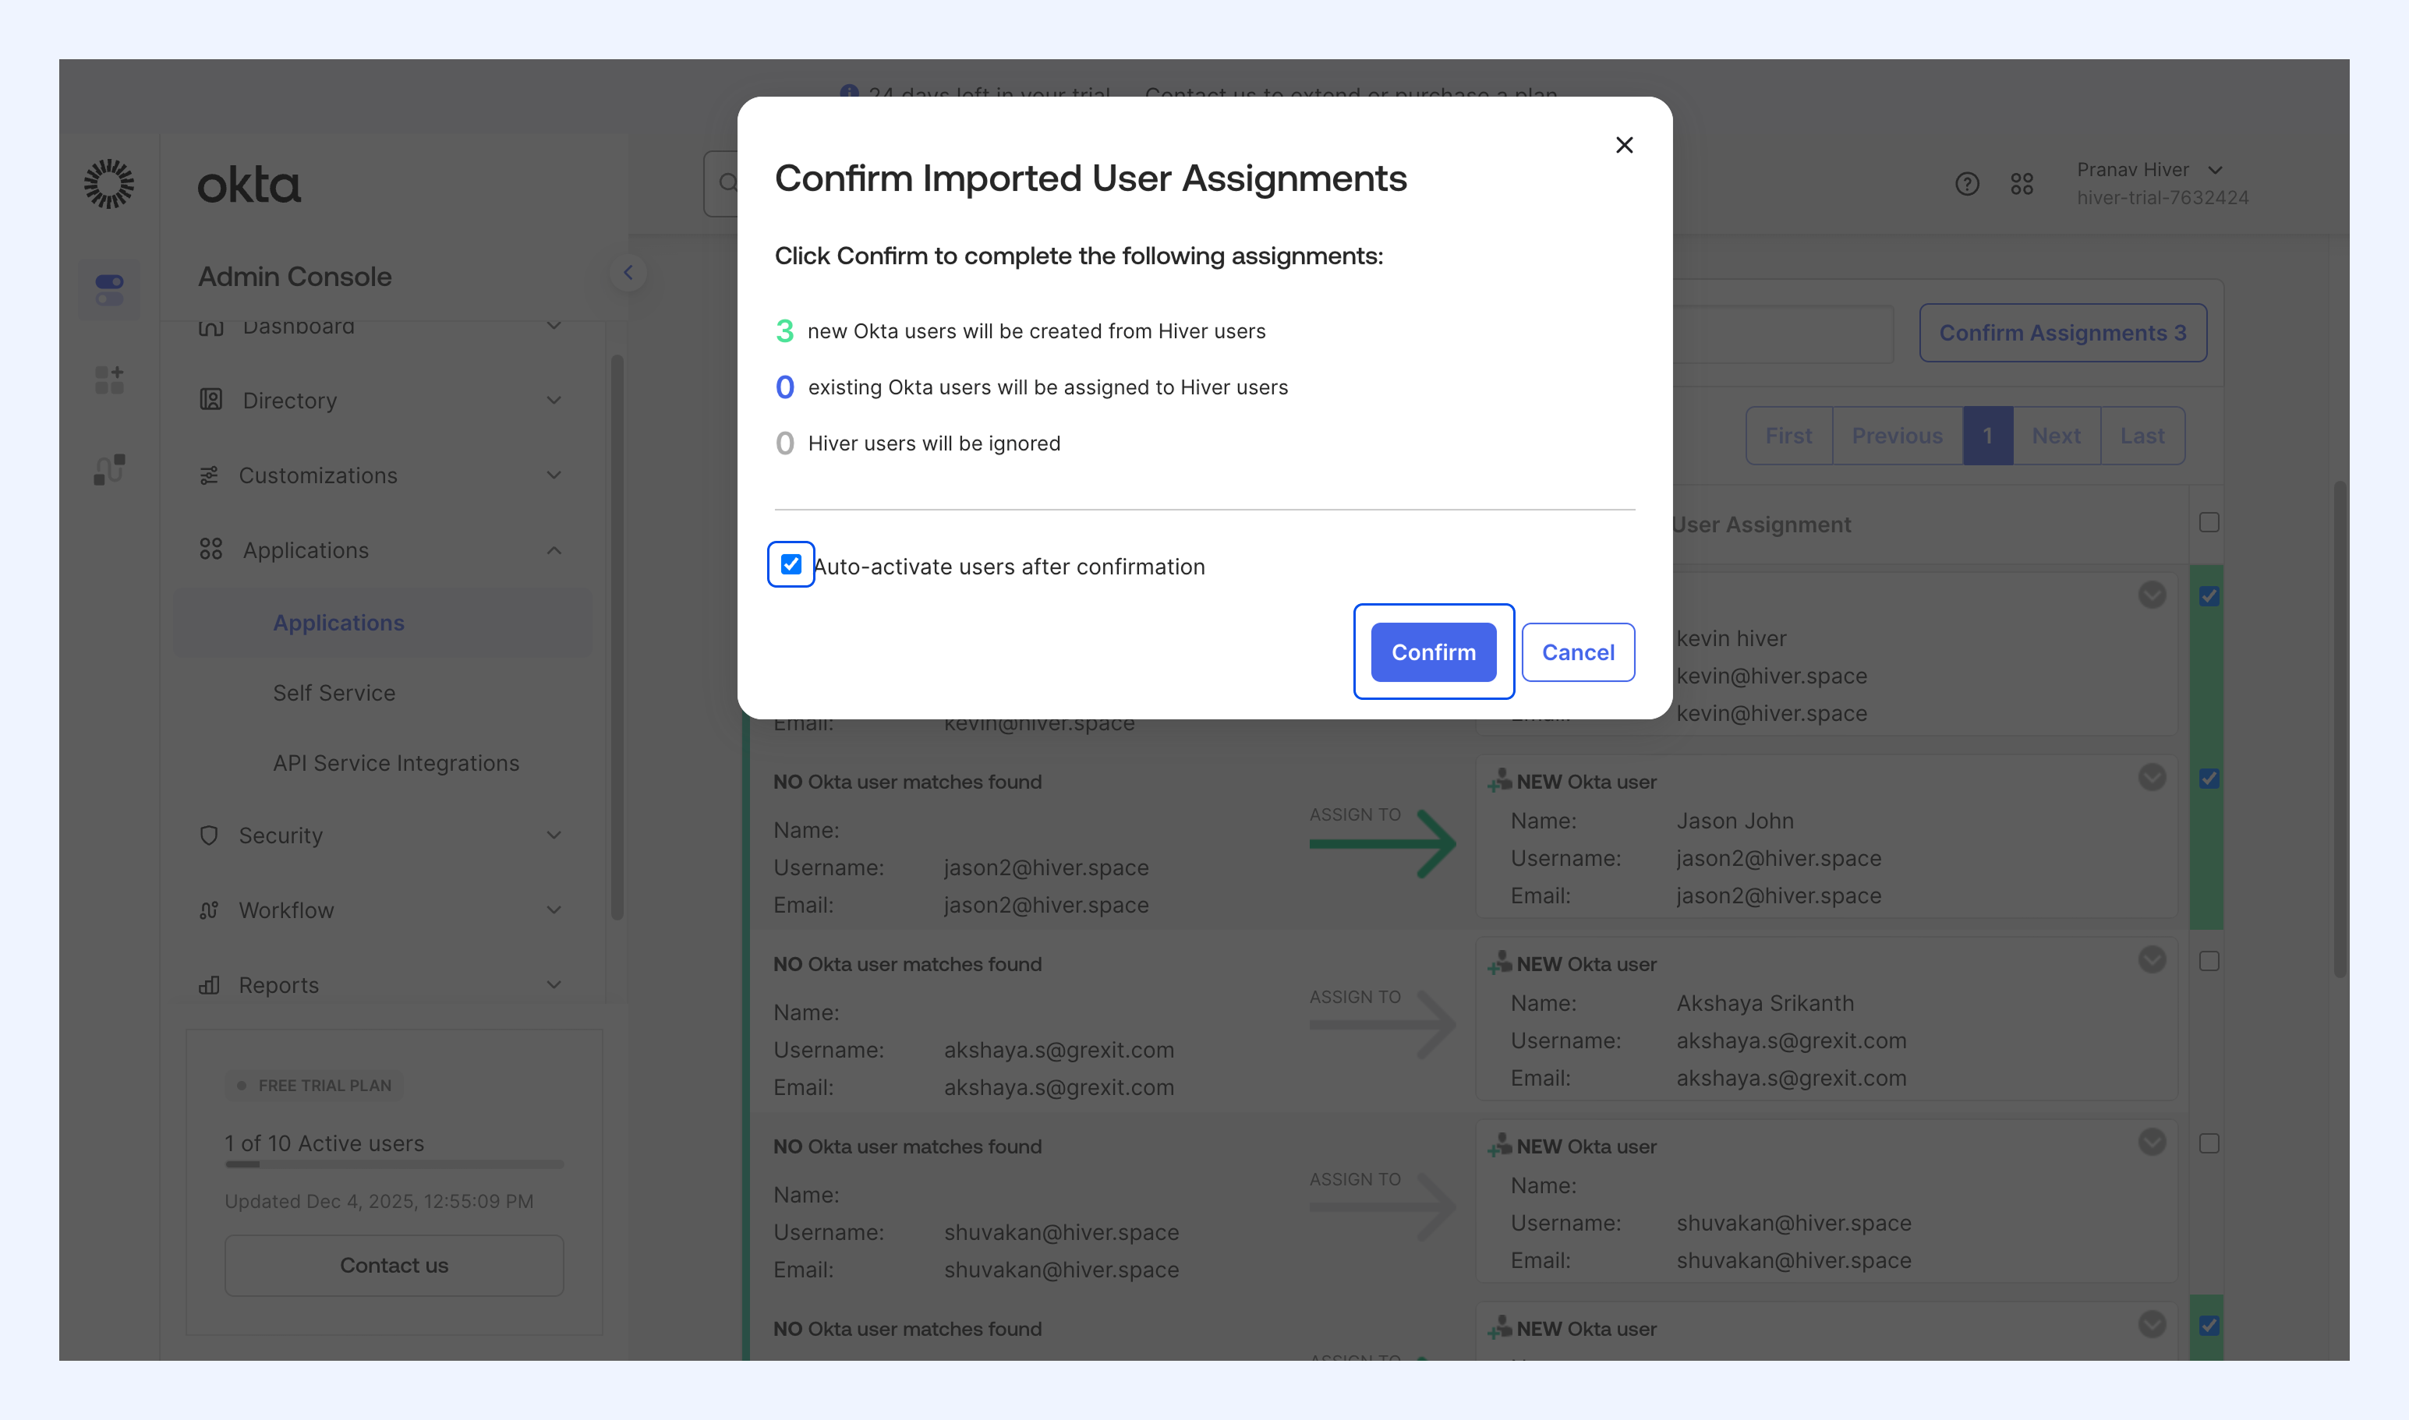Viewport: 2409px width, 1420px height.
Task: Click the Directory icon in the sidebar
Action: click(x=210, y=399)
